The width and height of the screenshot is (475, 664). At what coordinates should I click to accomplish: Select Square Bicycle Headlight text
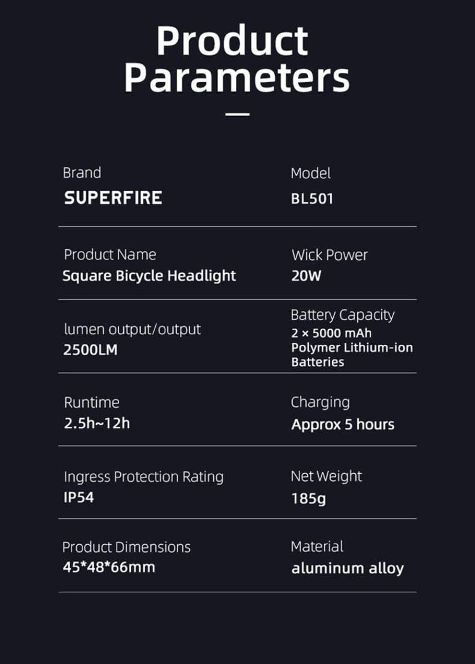(x=149, y=276)
